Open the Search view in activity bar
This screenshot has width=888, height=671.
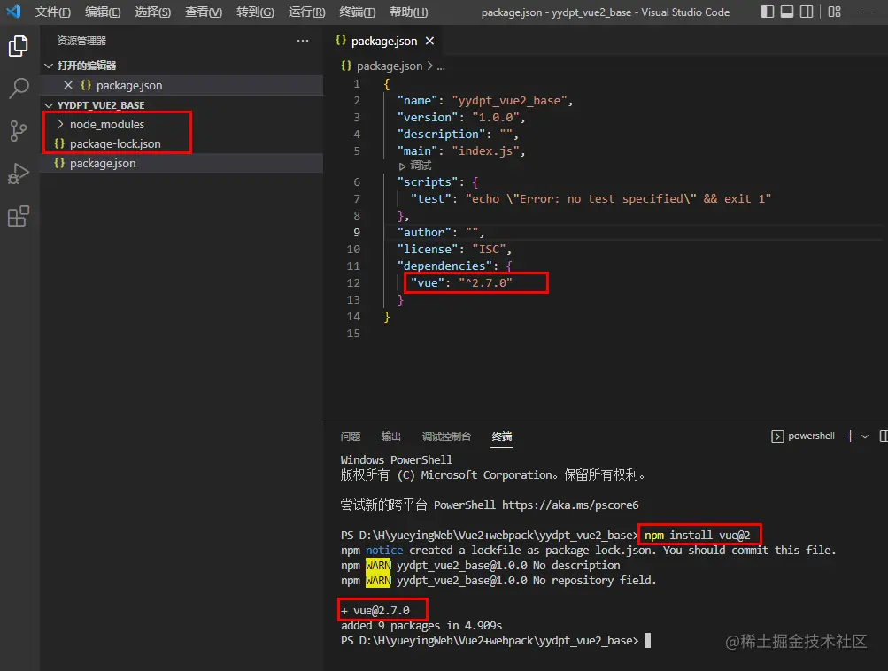click(18, 89)
